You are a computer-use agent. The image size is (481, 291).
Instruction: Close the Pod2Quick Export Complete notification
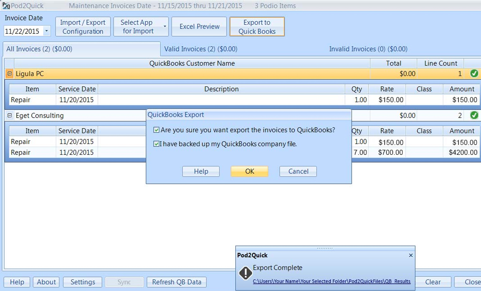tap(410, 255)
